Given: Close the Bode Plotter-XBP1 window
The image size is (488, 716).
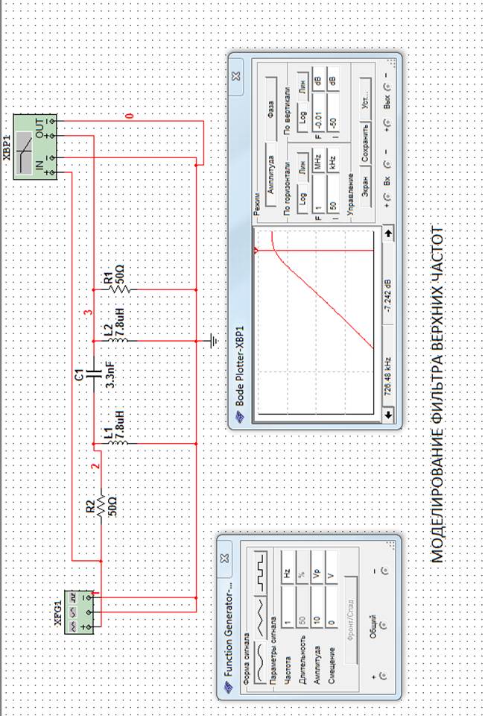Looking at the screenshot, I should [235, 76].
